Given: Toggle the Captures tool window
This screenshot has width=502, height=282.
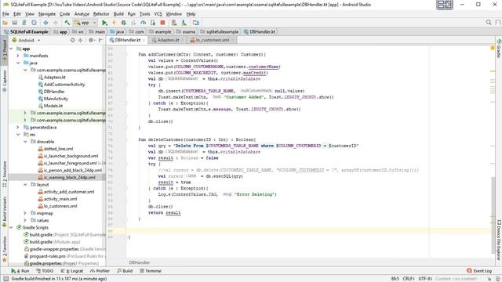Looking at the screenshot, I should coord(5,81).
